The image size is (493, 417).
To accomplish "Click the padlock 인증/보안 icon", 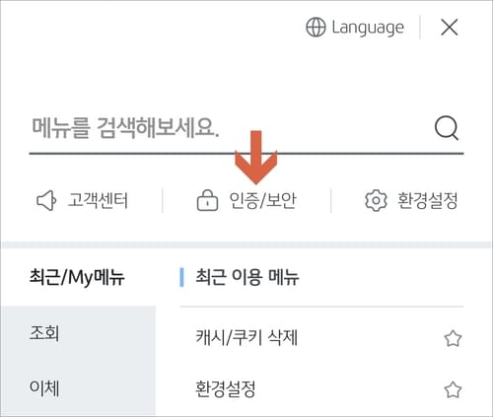I will [207, 200].
